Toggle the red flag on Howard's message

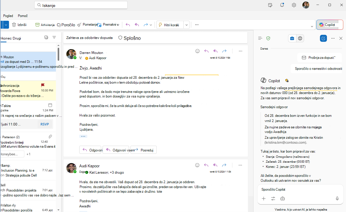(x=43, y=85)
